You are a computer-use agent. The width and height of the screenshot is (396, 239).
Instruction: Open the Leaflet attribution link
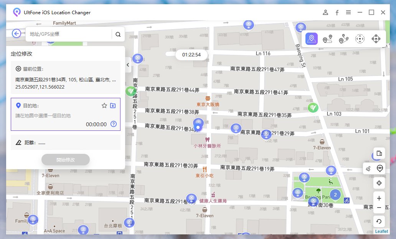pos(381,231)
